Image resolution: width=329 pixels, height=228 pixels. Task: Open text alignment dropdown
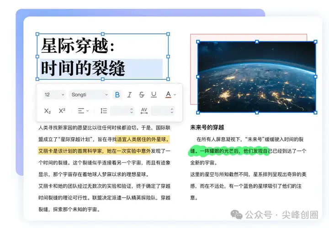point(83,111)
